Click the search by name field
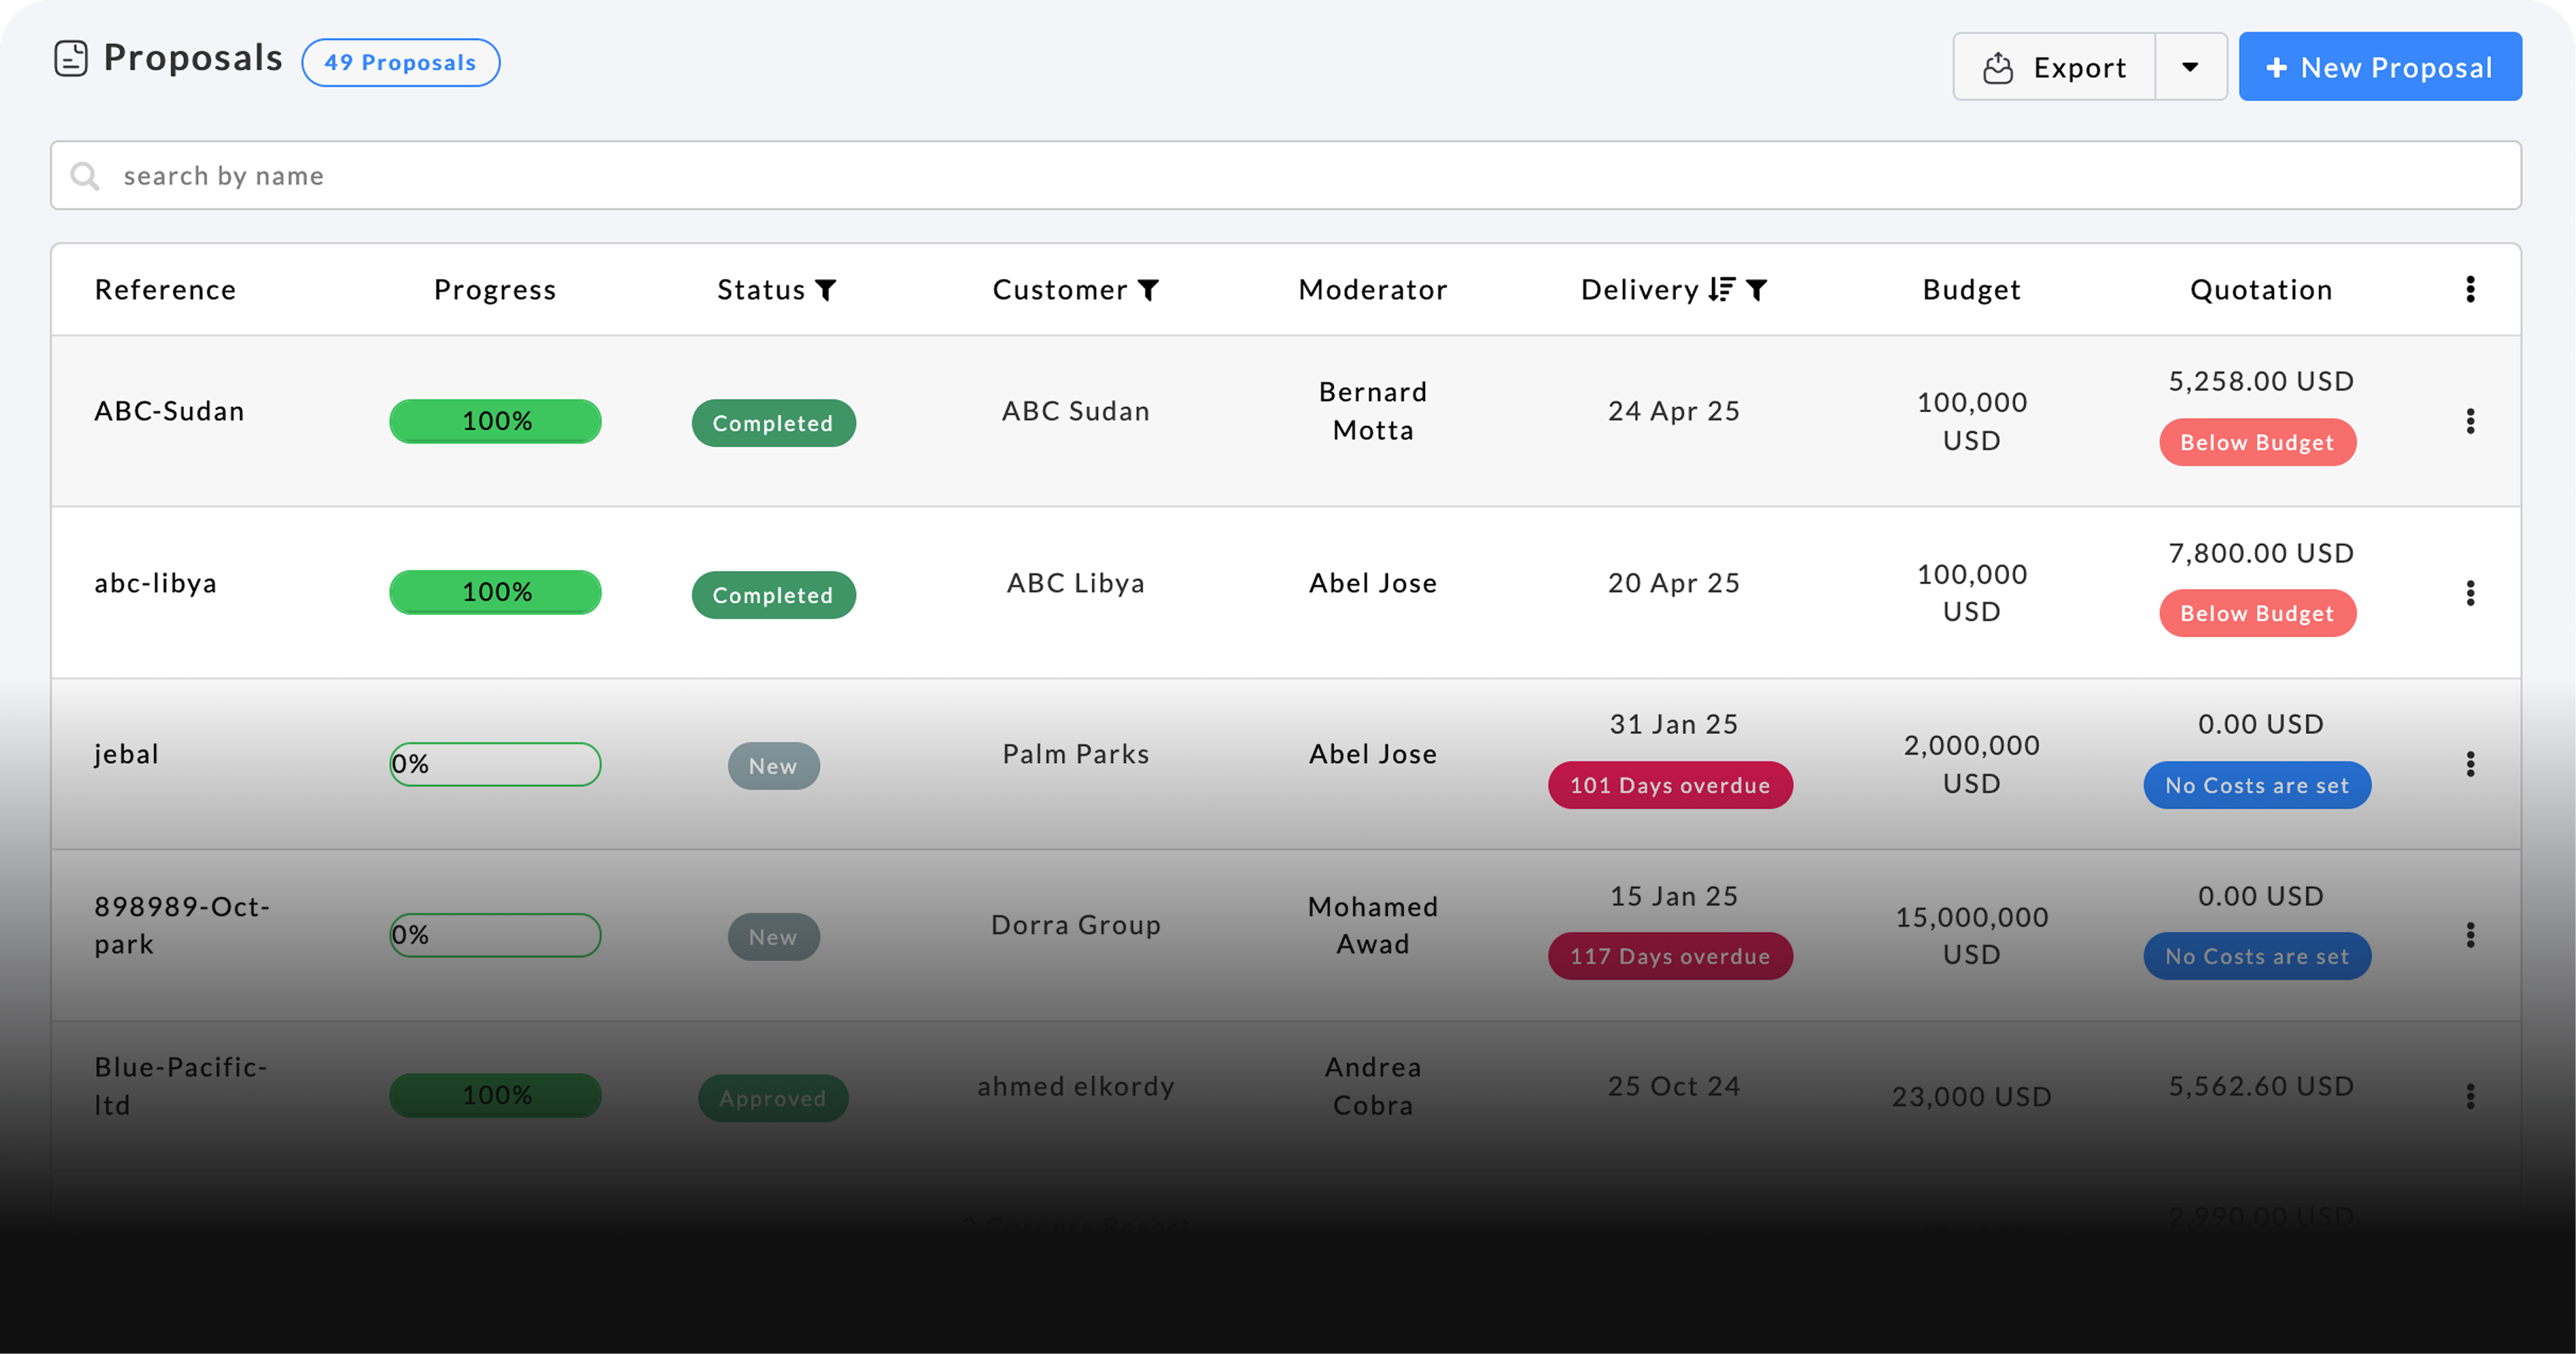The width and height of the screenshot is (2576, 1354). click(x=1286, y=176)
